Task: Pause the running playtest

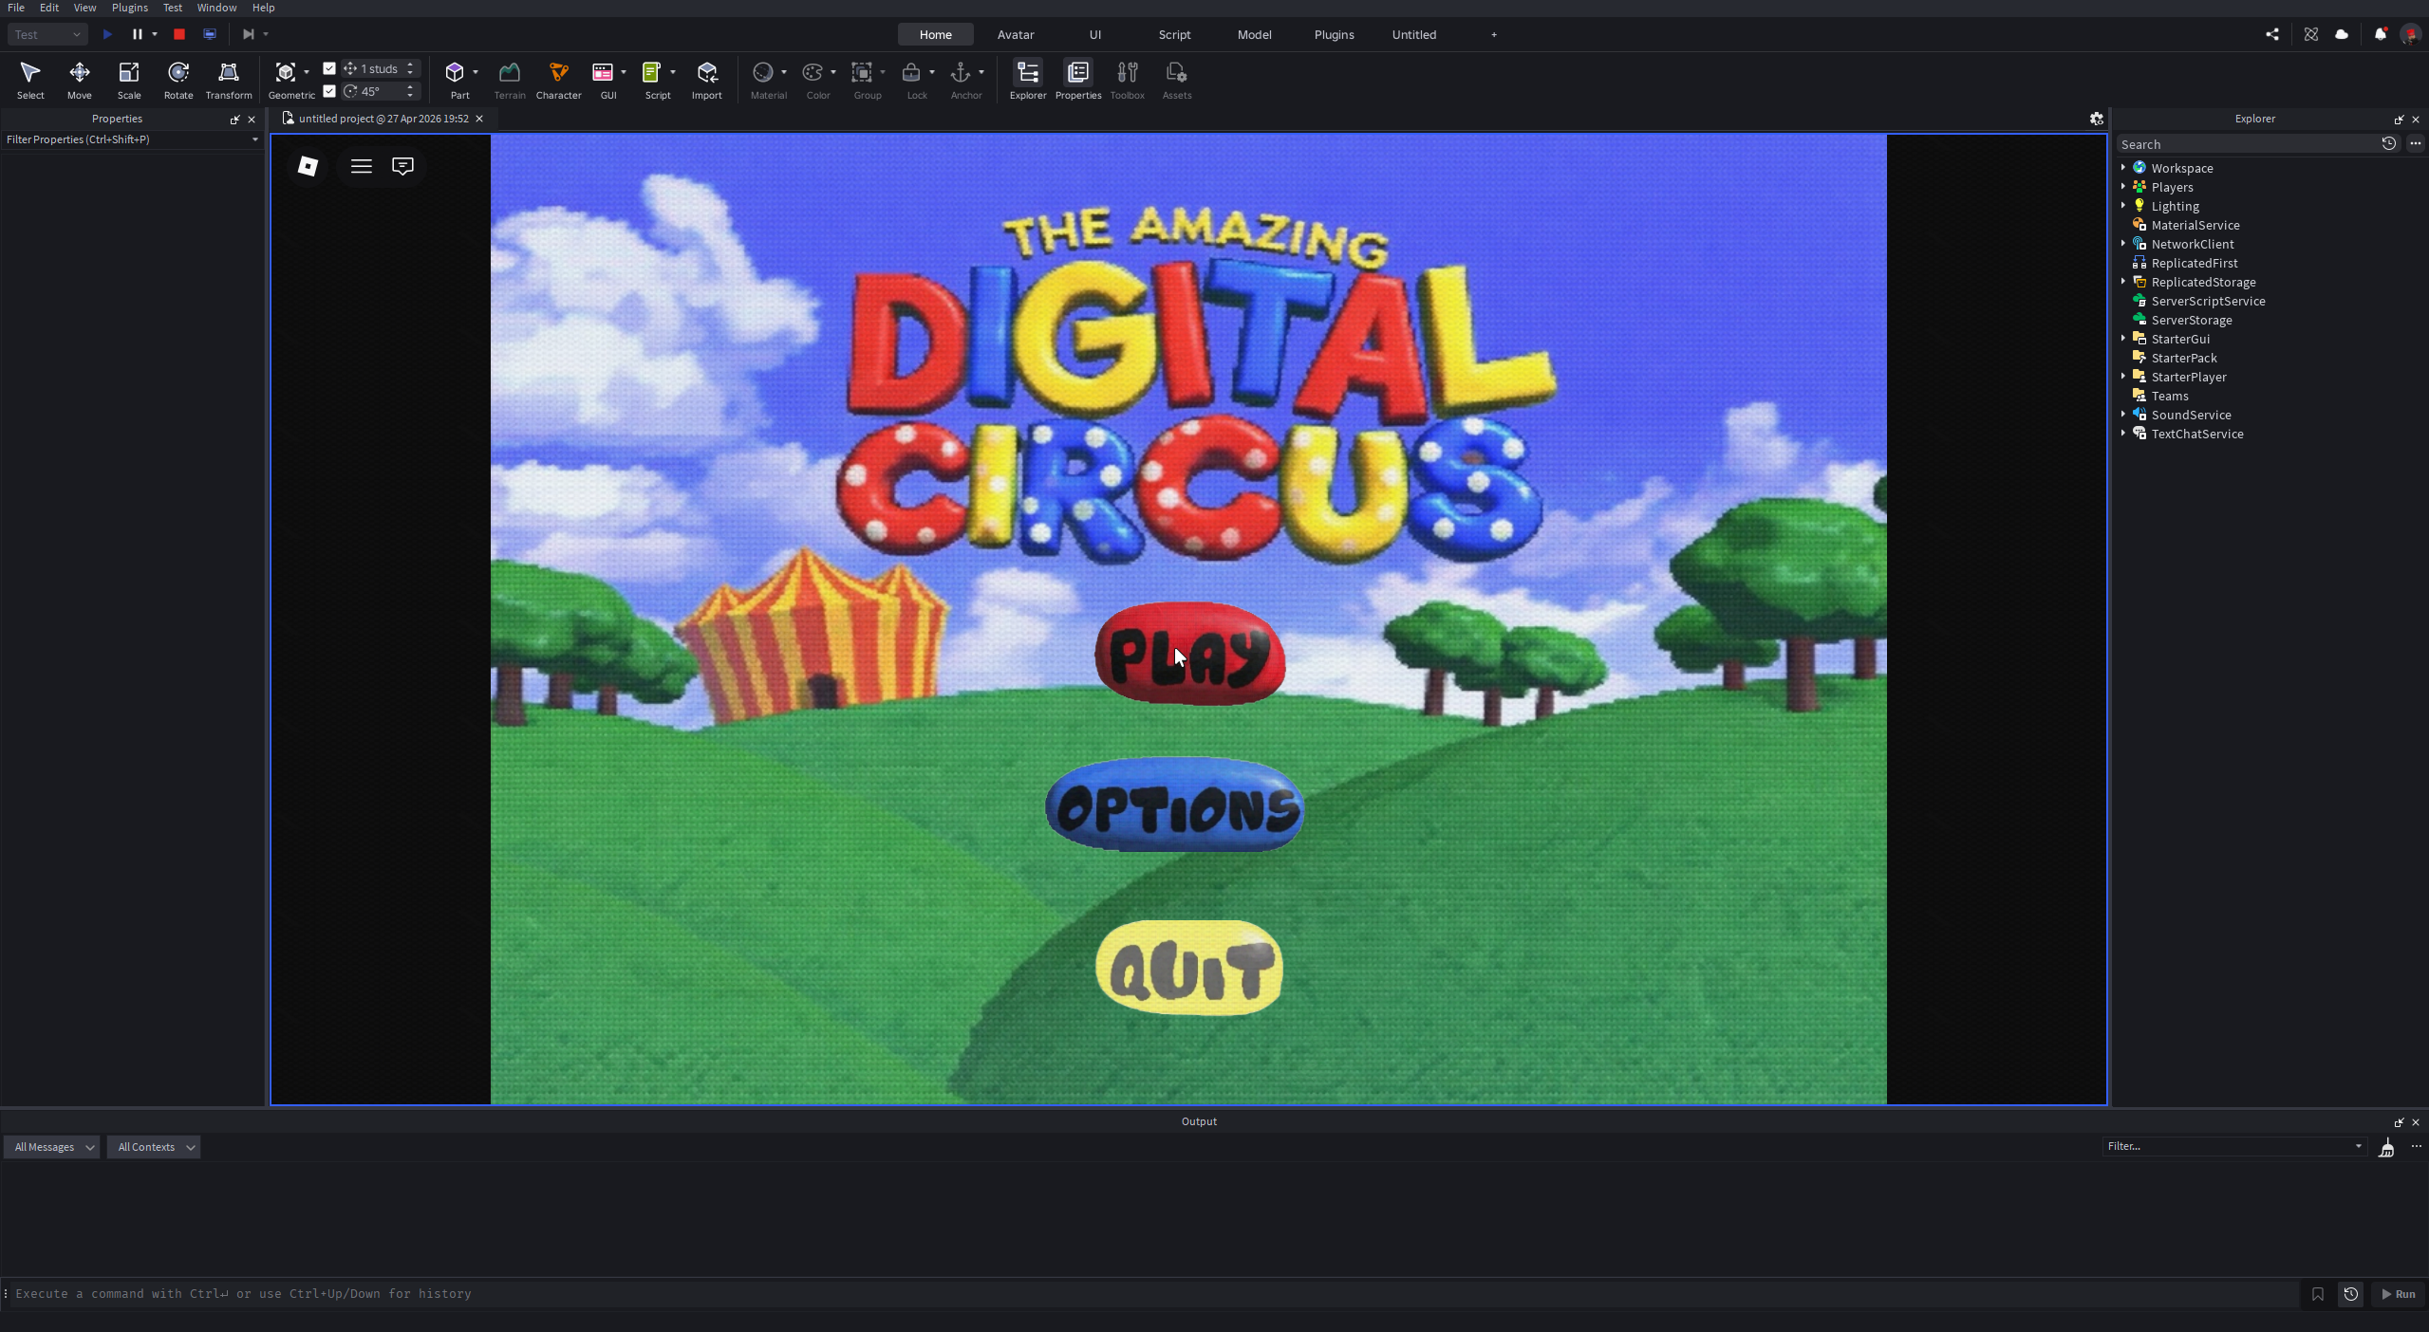Action: [138, 34]
